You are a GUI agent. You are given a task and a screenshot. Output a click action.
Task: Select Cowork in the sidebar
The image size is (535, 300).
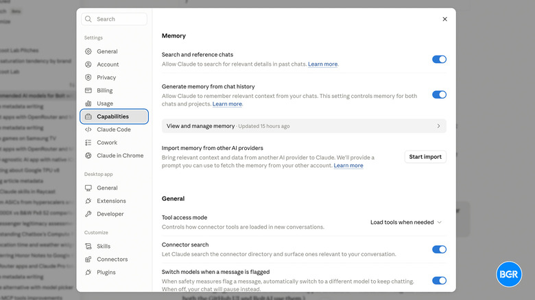(x=114, y=142)
